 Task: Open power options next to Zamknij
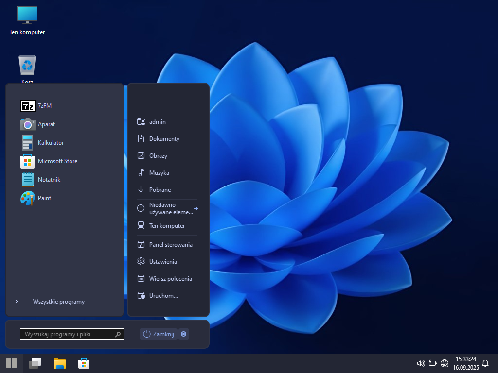point(183,334)
